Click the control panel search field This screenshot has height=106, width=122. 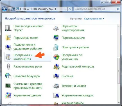pyautogui.click(x=95, y=9)
